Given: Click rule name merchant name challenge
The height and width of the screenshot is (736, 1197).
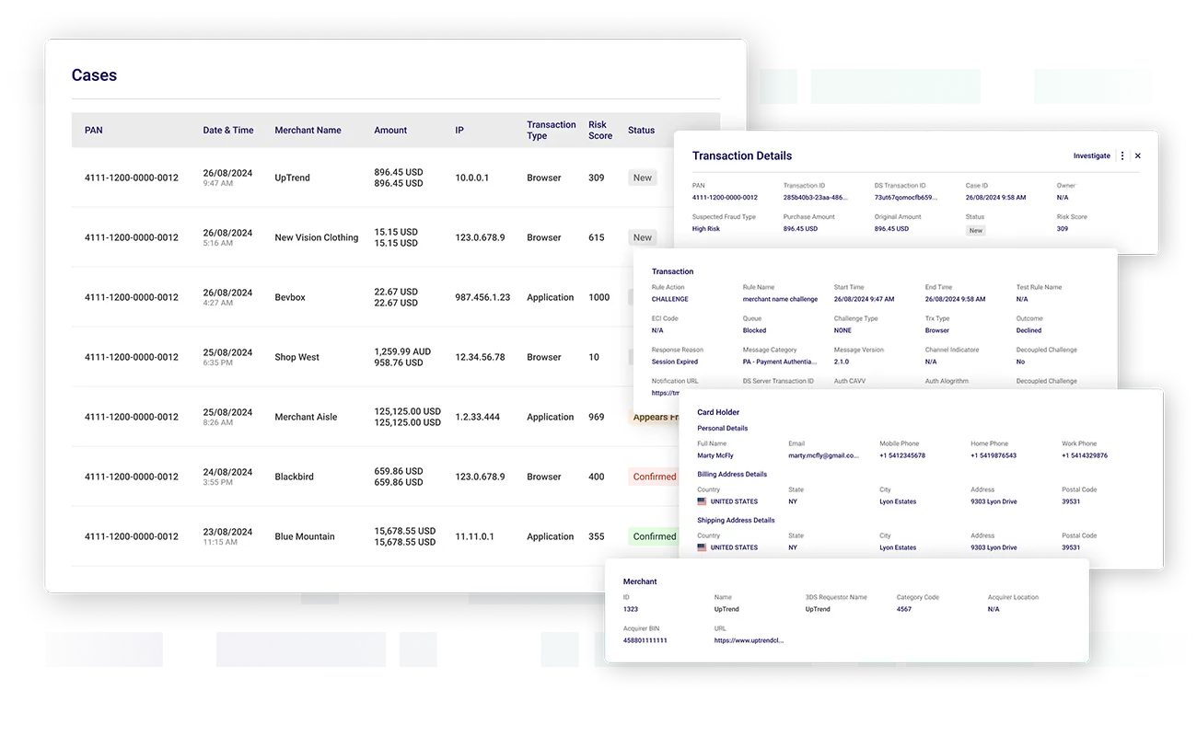Looking at the screenshot, I should click(780, 299).
